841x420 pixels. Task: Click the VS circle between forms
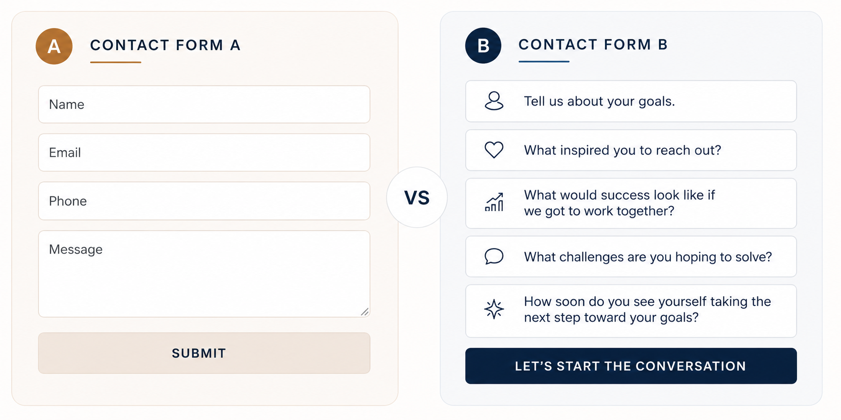[417, 197]
